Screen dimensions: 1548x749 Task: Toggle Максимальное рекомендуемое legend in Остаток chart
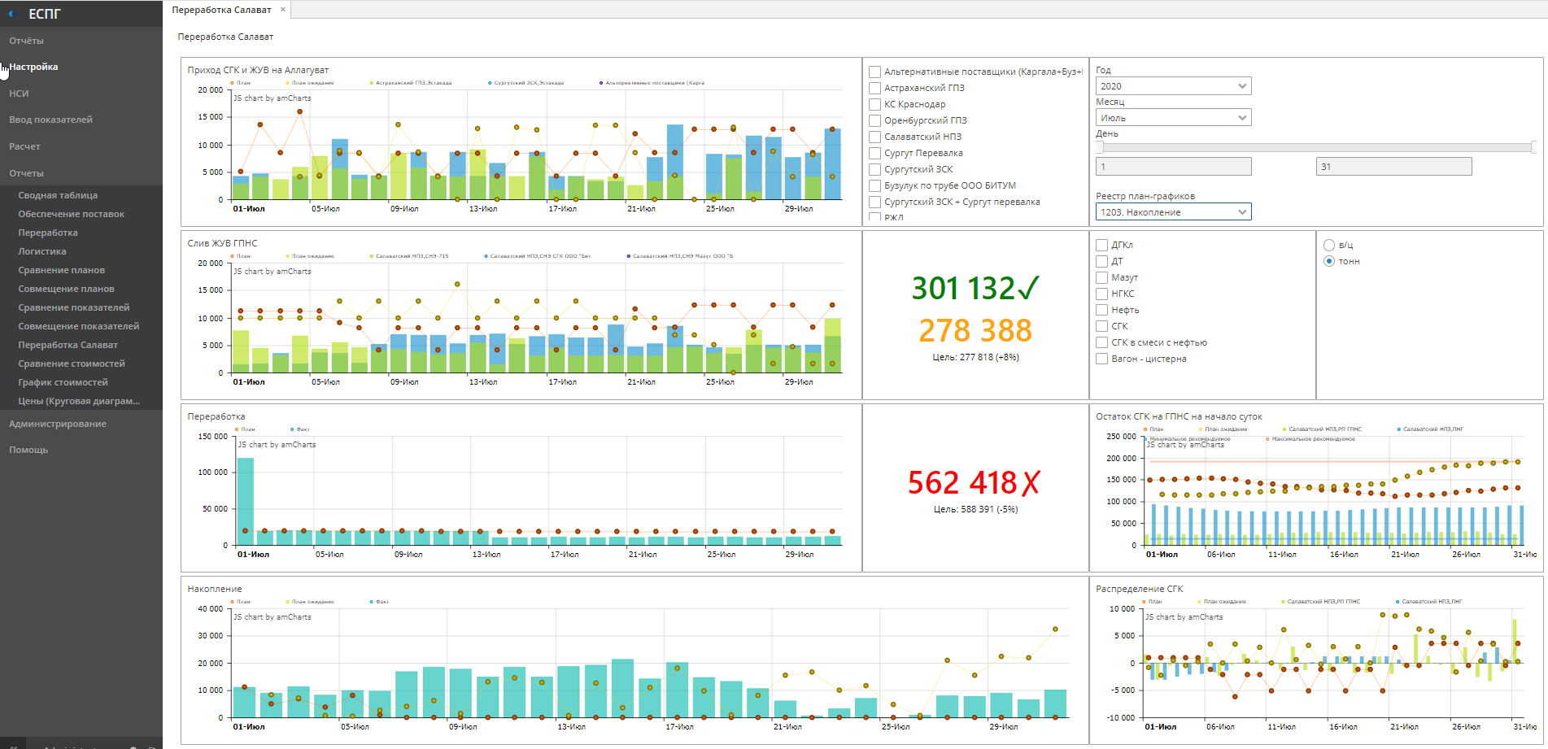pos(1310,439)
